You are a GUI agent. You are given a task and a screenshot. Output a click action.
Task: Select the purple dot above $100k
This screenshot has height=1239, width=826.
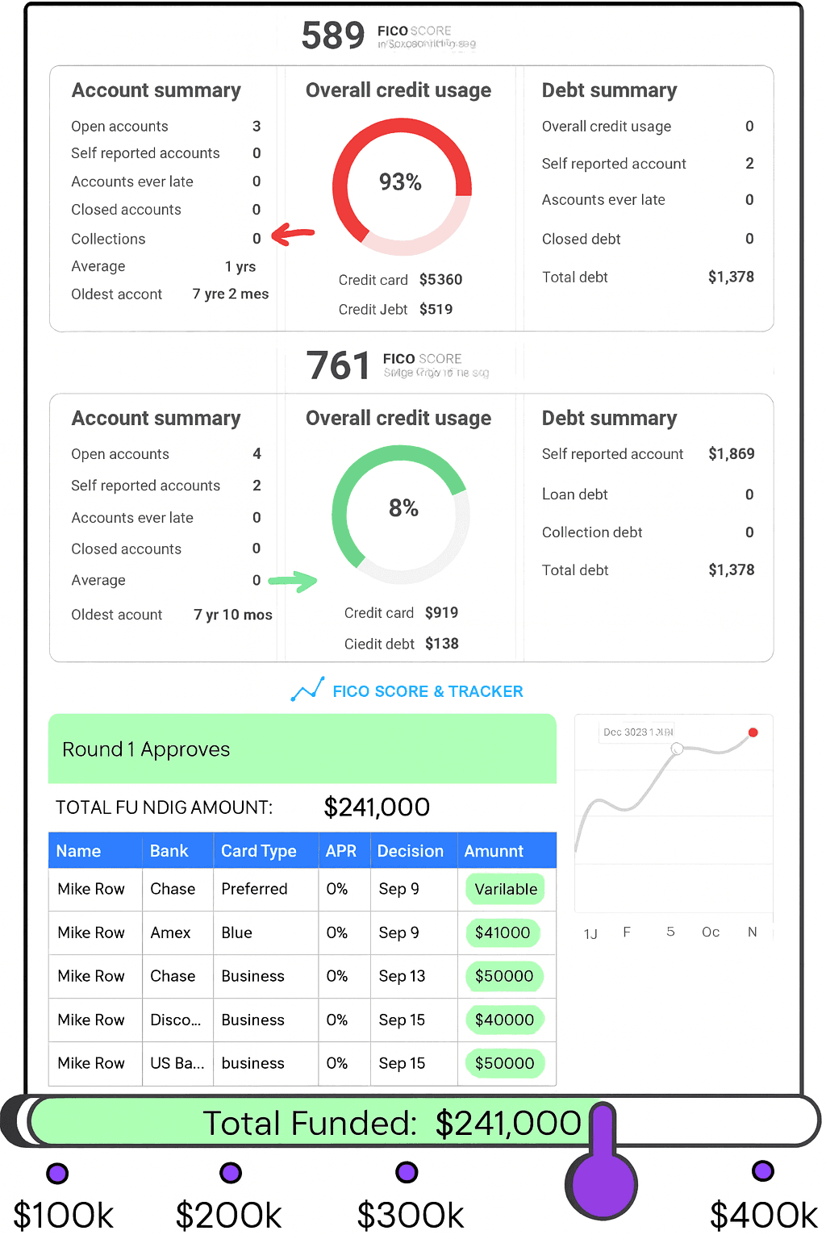click(57, 1173)
